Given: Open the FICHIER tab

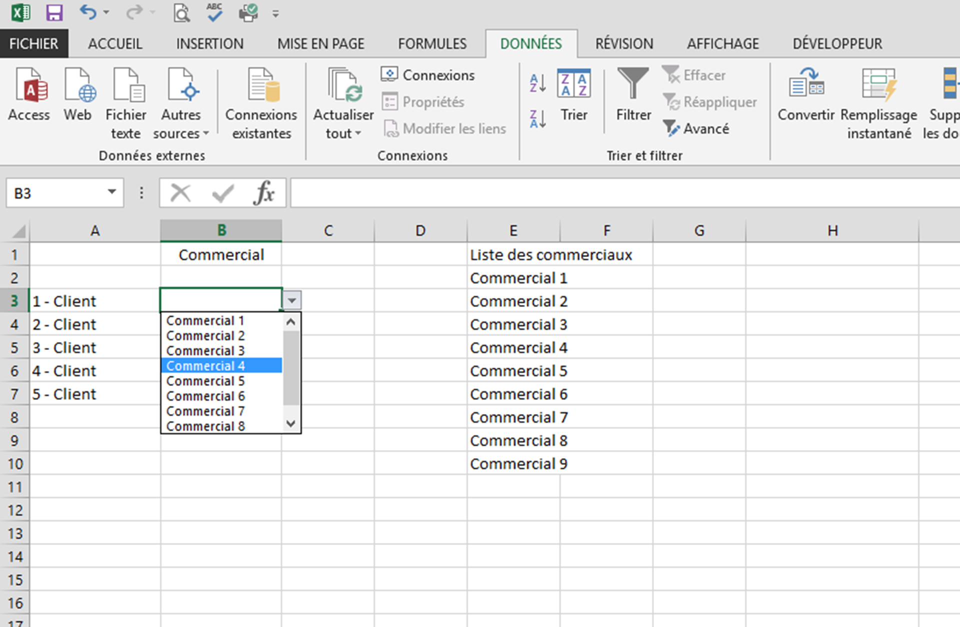Looking at the screenshot, I should 34,43.
